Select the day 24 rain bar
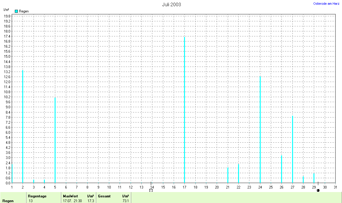The width and height of the screenshot is (342, 203). tap(260, 130)
